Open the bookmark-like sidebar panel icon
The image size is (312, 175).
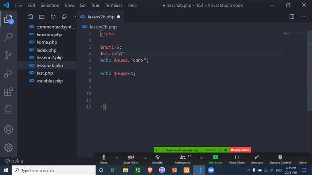click(x=8, y=110)
